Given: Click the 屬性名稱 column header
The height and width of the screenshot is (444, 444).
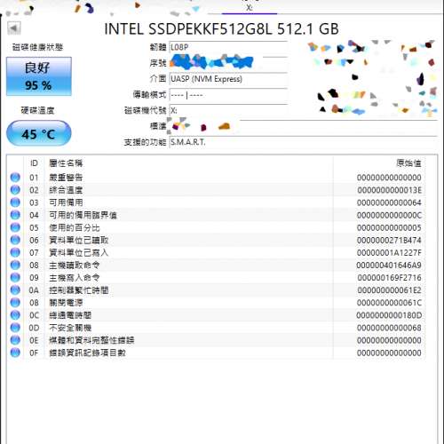Looking at the screenshot, I should [66, 163].
